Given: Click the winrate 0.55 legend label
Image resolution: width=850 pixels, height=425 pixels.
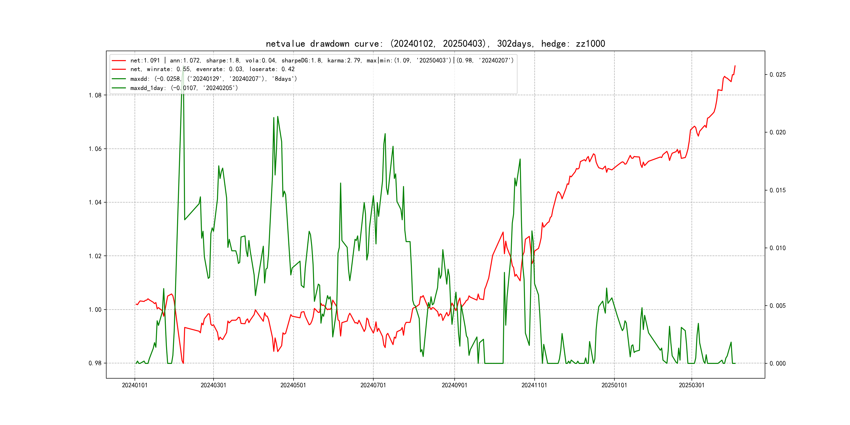Looking at the screenshot, I should [212, 69].
